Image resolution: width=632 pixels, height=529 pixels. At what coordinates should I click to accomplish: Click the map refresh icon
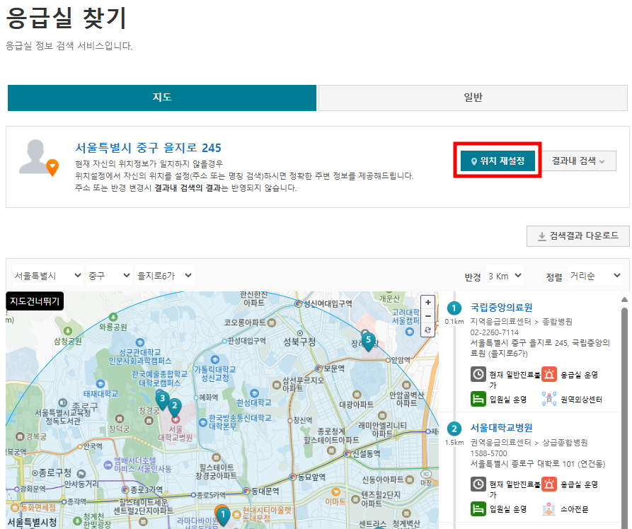pos(428,330)
